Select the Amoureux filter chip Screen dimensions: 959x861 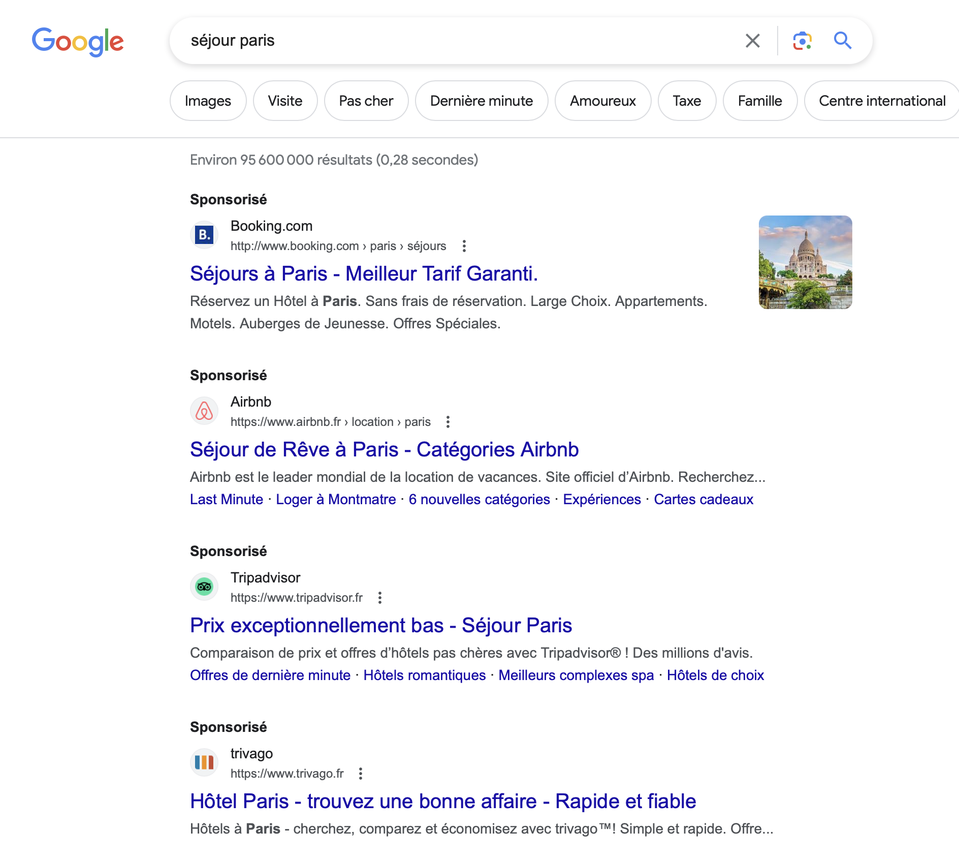point(603,101)
